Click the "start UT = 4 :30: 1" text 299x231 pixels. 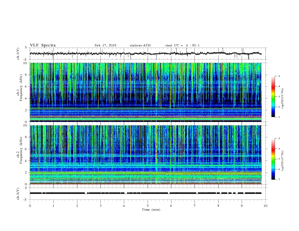[182, 45]
